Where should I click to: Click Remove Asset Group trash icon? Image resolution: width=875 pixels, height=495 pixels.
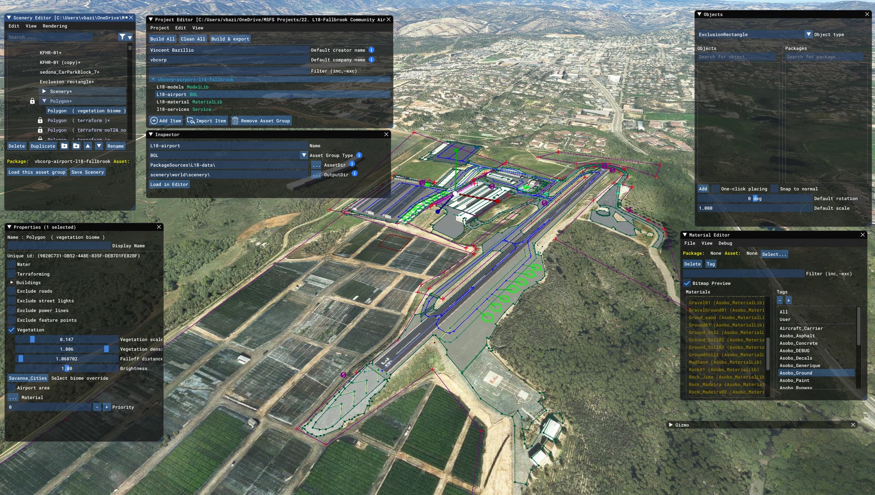(x=235, y=121)
